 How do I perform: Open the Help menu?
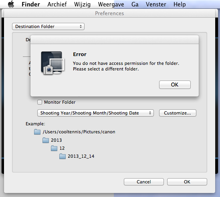point(180,4)
